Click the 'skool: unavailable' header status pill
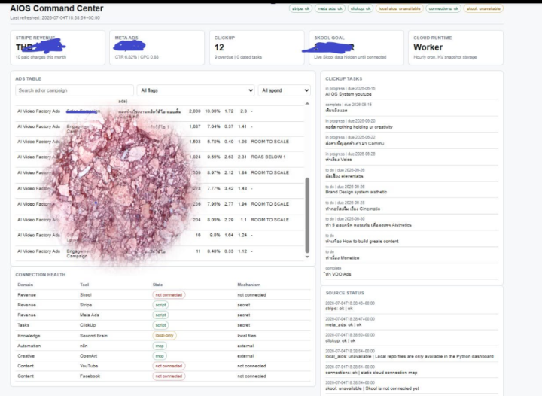This screenshot has width=542, height=396. [483, 8]
